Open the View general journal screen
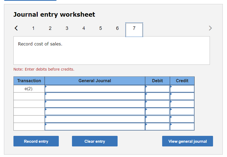Screen dimensions: 227x157 click(187, 141)
